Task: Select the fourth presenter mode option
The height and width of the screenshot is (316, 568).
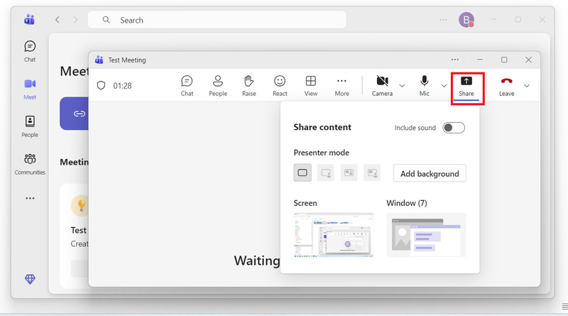Action: 372,173
